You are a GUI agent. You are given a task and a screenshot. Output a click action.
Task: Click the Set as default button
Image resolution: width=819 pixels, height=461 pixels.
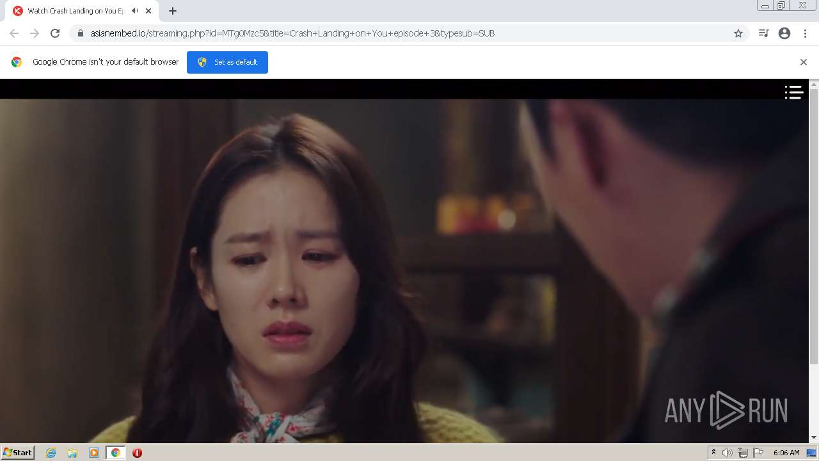click(227, 62)
